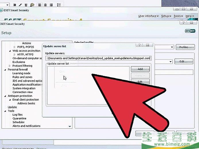Click the Setup heading text
This screenshot has width=199, height=149.
[6, 33]
